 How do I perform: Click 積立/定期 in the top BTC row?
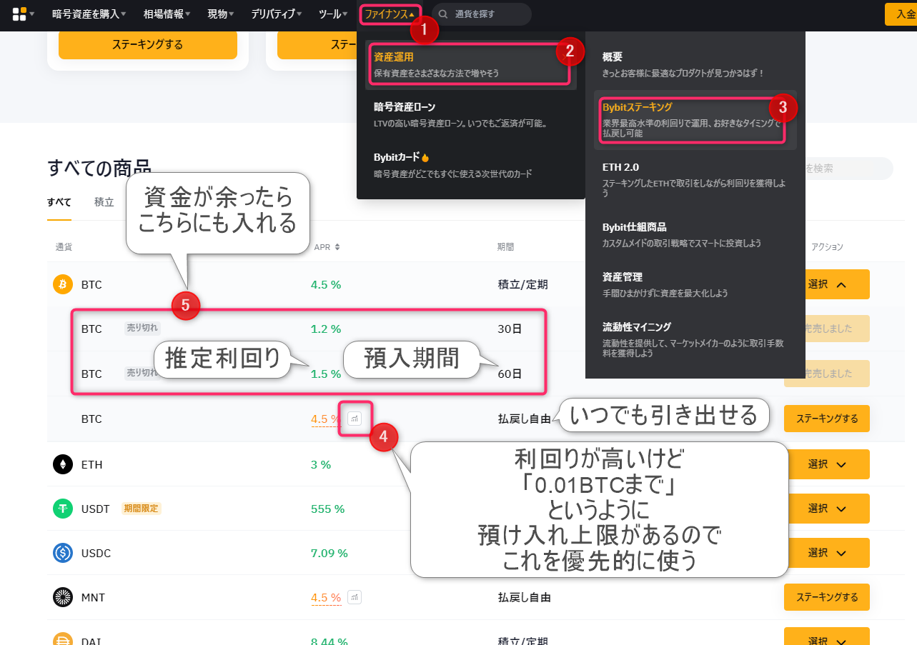pyautogui.click(x=522, y=284)
